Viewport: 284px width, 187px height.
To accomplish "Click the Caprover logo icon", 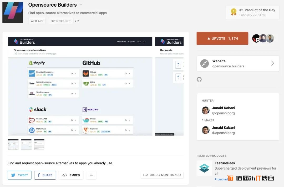I will [86, 130].
